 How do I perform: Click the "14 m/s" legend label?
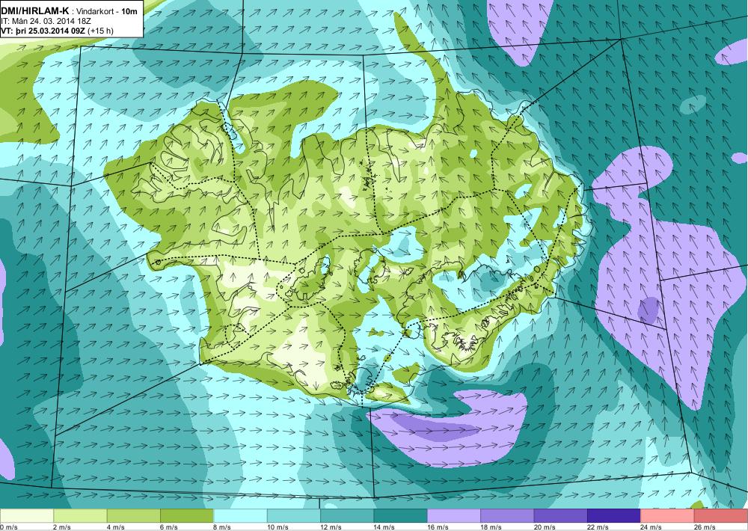[x=384, y=527]
